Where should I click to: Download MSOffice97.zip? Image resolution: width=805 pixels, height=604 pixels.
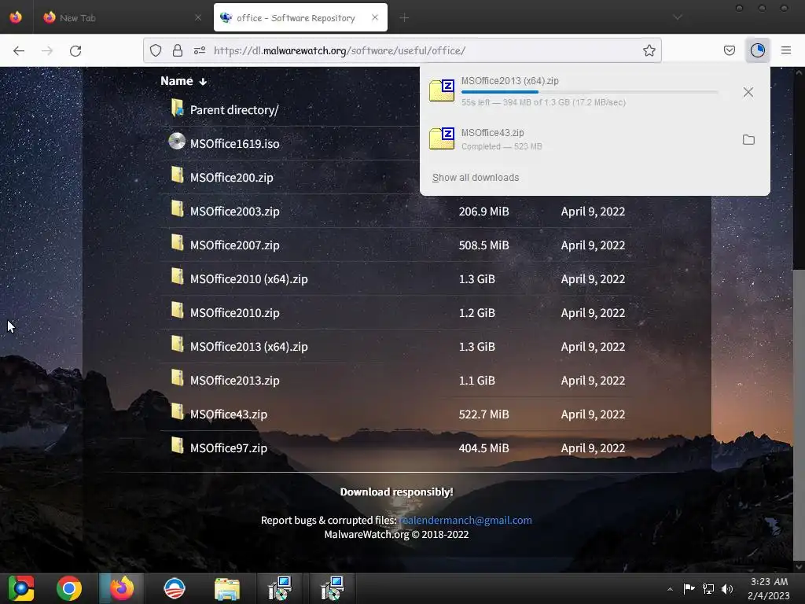229,448
